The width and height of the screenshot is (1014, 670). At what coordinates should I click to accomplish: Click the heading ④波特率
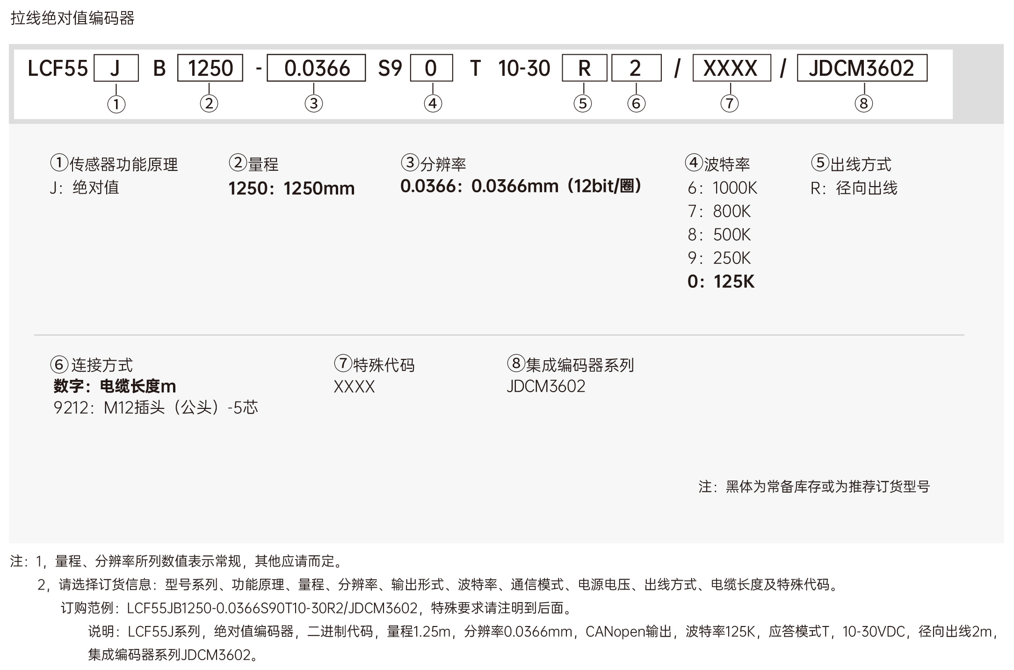click(x=717, y=164)
